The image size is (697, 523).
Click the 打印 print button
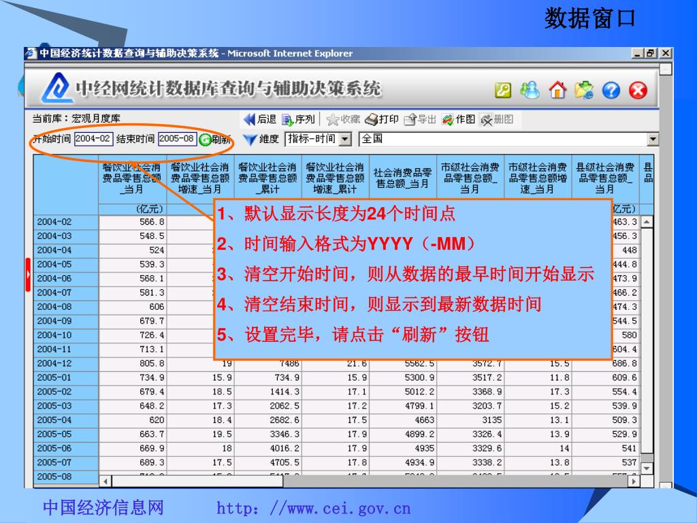tap(381, 119)
